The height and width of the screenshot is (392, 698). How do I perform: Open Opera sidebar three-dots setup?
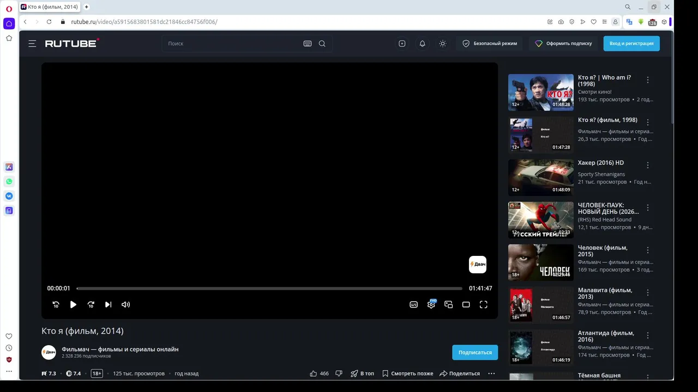(x=9, y=371)
